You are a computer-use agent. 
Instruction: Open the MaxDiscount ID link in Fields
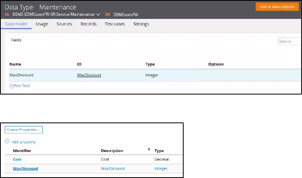[89, 75]
